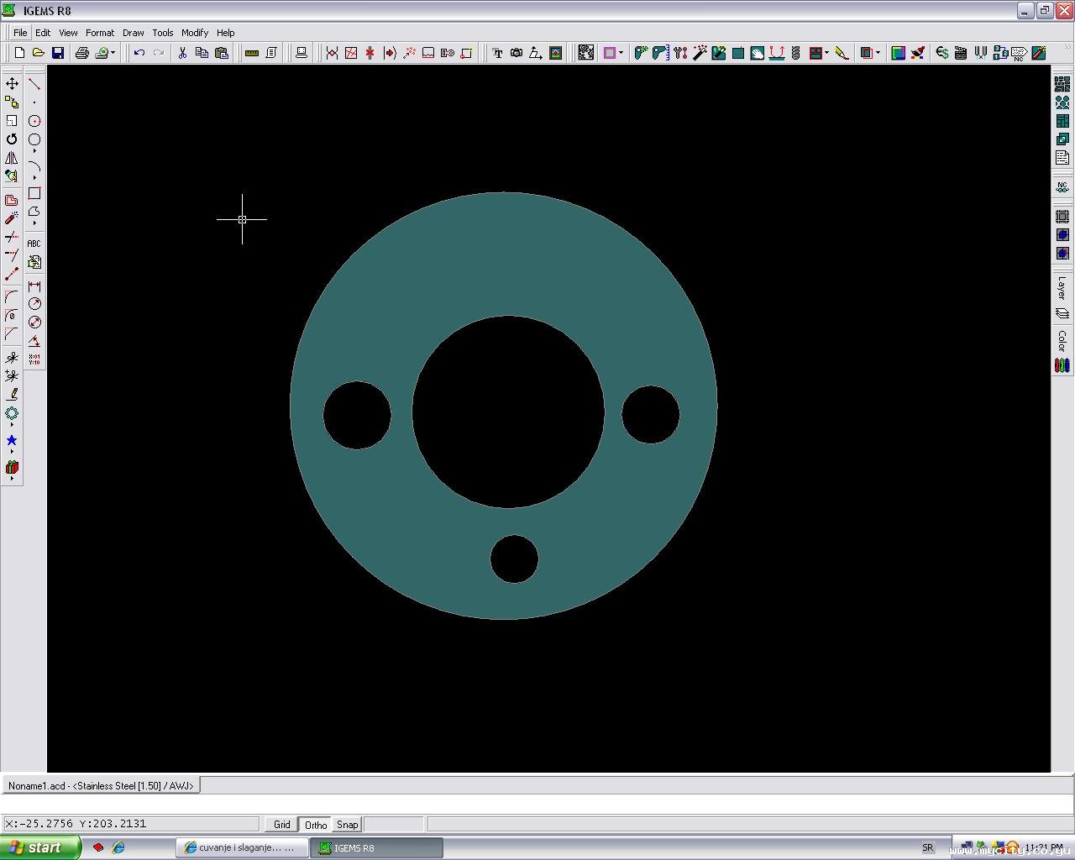The image size is (1075, 860).
Task: Toggle the Grid mode in status bar
Action: [282, 825]
